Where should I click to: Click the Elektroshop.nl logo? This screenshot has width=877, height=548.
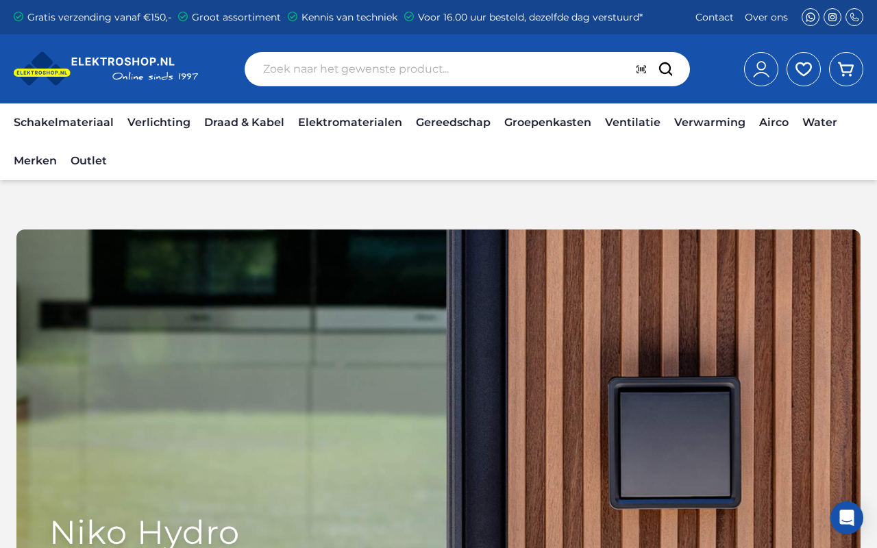tap(106, 68)
